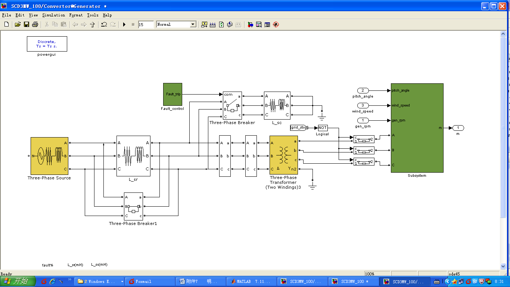Select the powergui Discrete block

point(47,44)
